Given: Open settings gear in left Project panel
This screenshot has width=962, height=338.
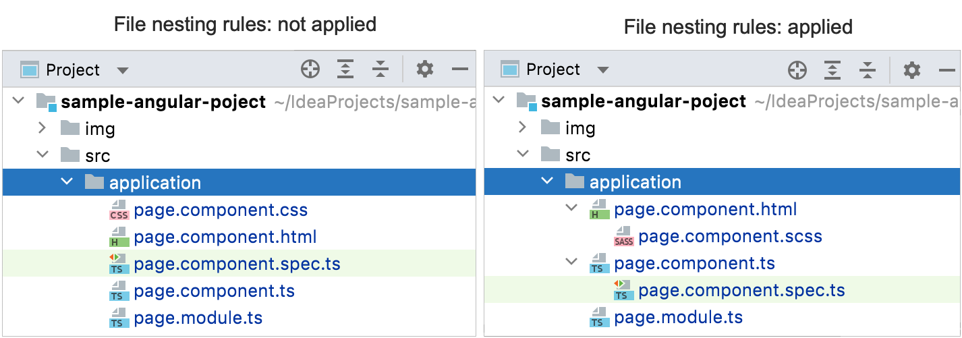Looking at the screenshot, I should tap(424, 69).
